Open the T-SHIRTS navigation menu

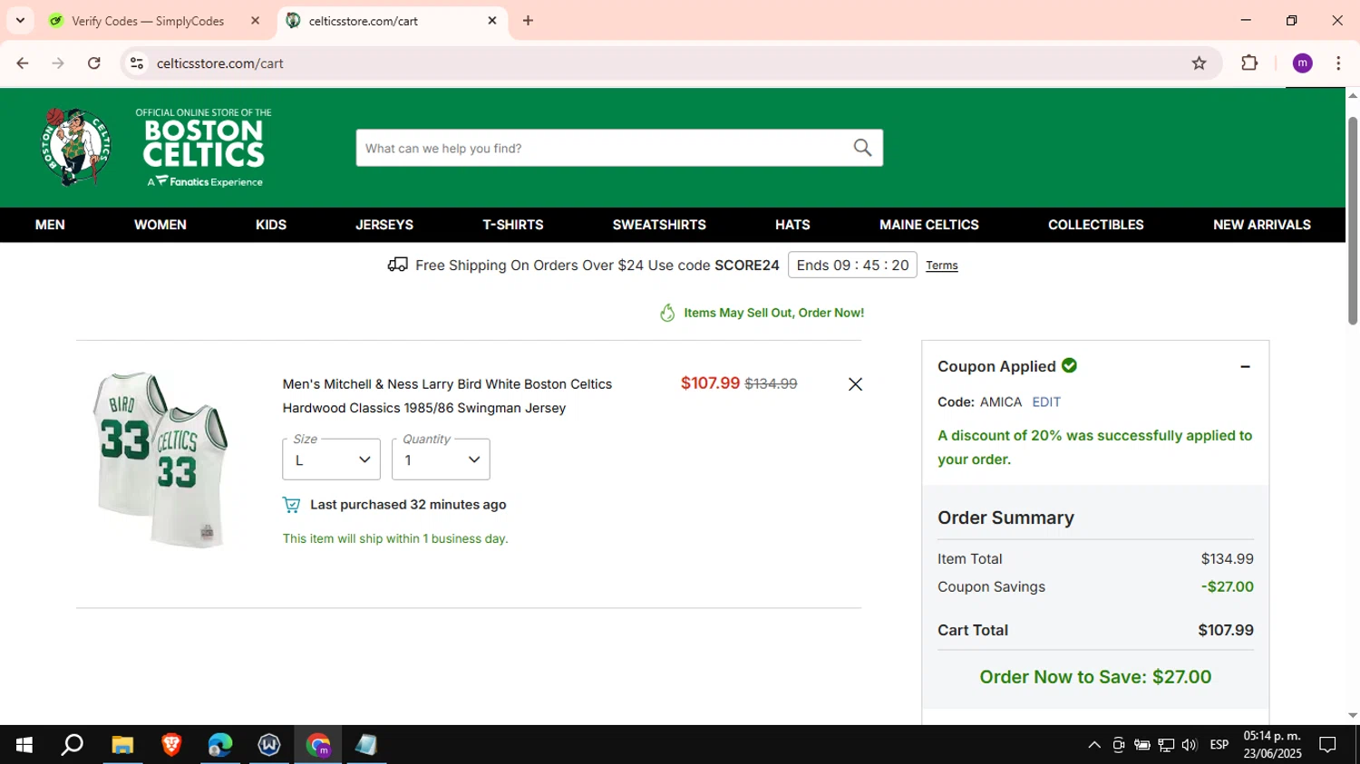click(x=513, y=225)
